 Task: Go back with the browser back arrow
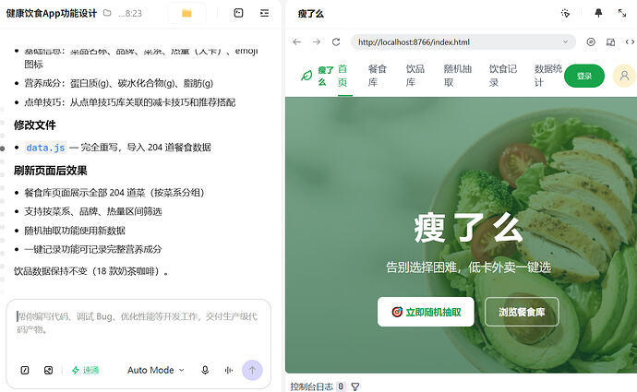click(x=297, y=42)
